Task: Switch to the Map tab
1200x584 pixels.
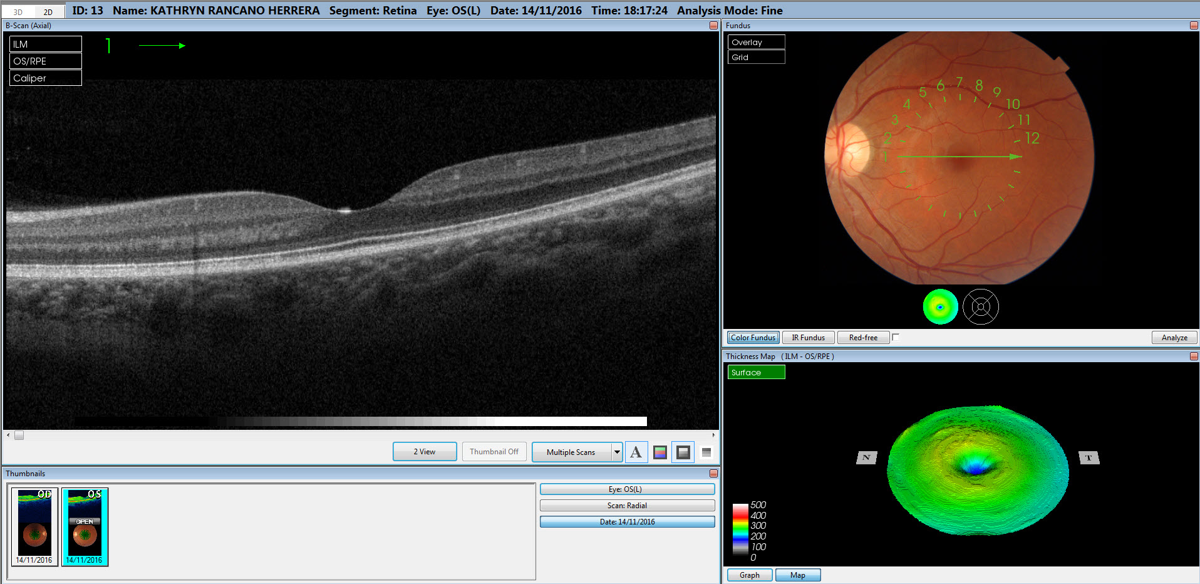Action: point(797,575)
